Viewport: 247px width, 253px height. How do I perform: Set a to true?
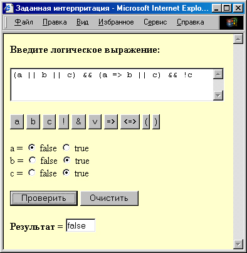coord(66,148)
